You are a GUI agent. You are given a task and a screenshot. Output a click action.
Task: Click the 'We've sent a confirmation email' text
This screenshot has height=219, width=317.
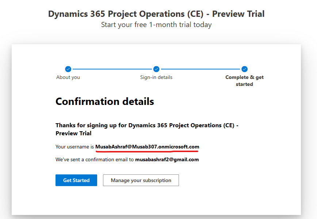click(x=95, y=159)
